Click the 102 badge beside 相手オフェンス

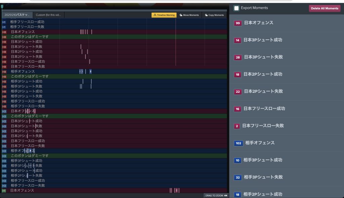[x=238, y=143]
